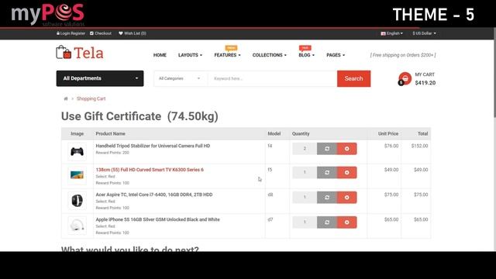Image resolution: width=496 pixels, height=279 pixels.
Task: Expand the Features menu
Action: [x=227, y=55]
